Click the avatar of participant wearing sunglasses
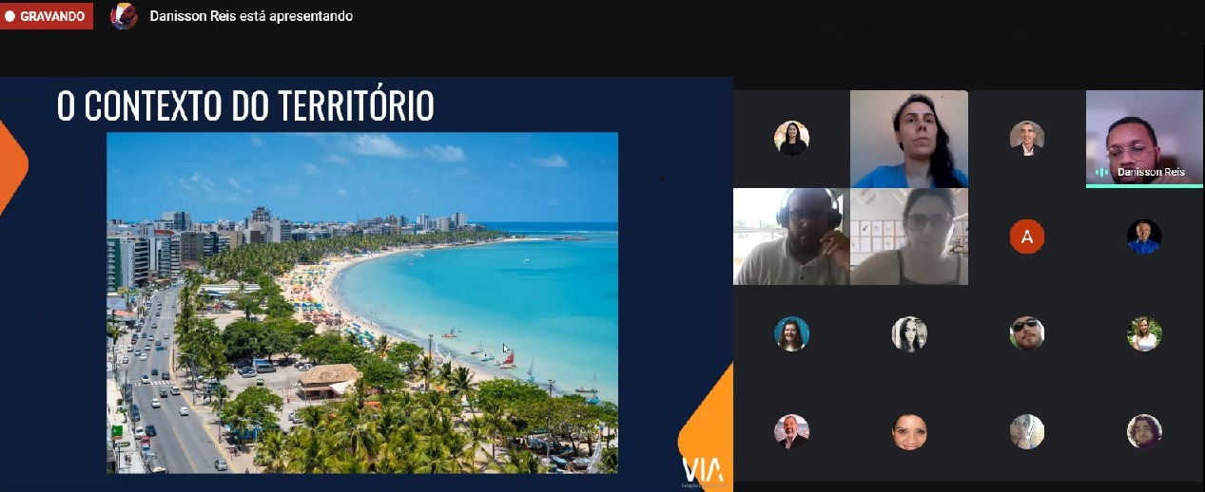The image size is (1205, 492). pos(1026,333)
